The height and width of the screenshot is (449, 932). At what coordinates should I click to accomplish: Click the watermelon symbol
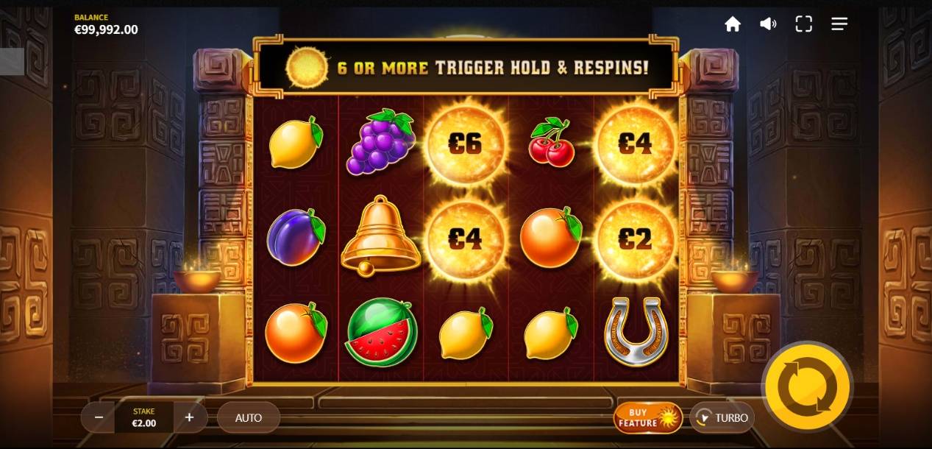(x=382, y=332)
